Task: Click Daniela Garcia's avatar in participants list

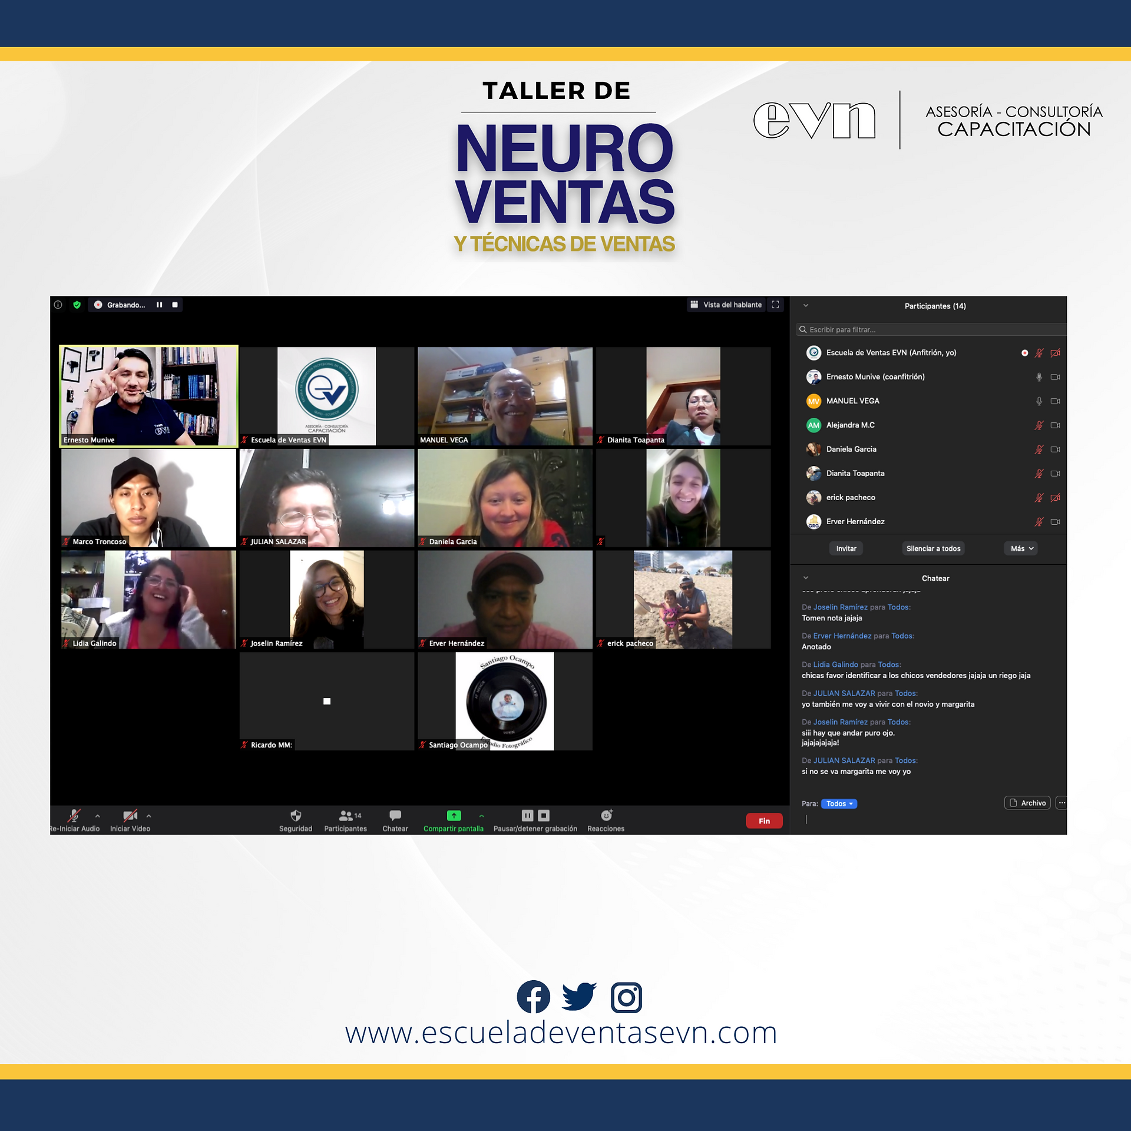Action: (813, 449)
